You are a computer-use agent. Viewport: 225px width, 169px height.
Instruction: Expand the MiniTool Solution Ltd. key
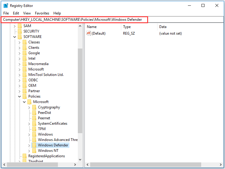point(20,75)
